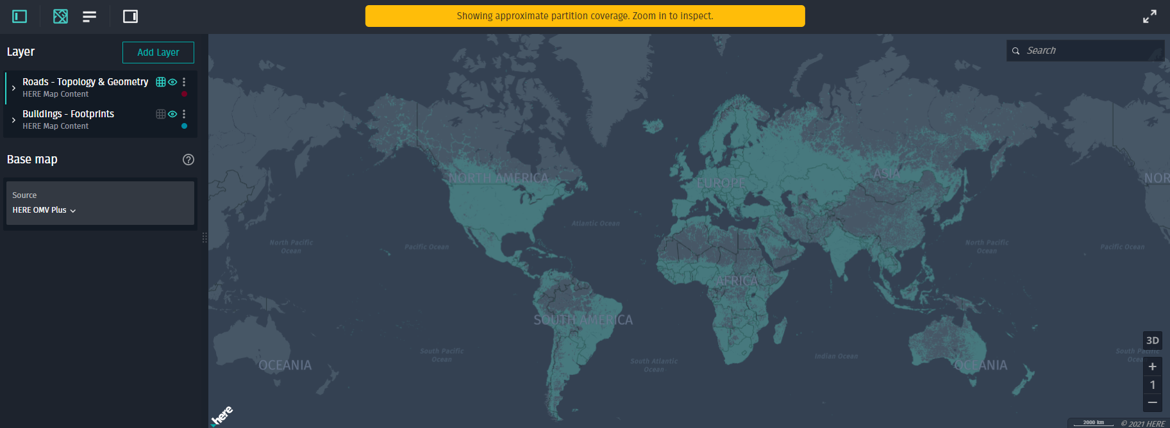Enter fullscreen with expand arrows icon
1170x428 pixels.
tap(1149, 16)
